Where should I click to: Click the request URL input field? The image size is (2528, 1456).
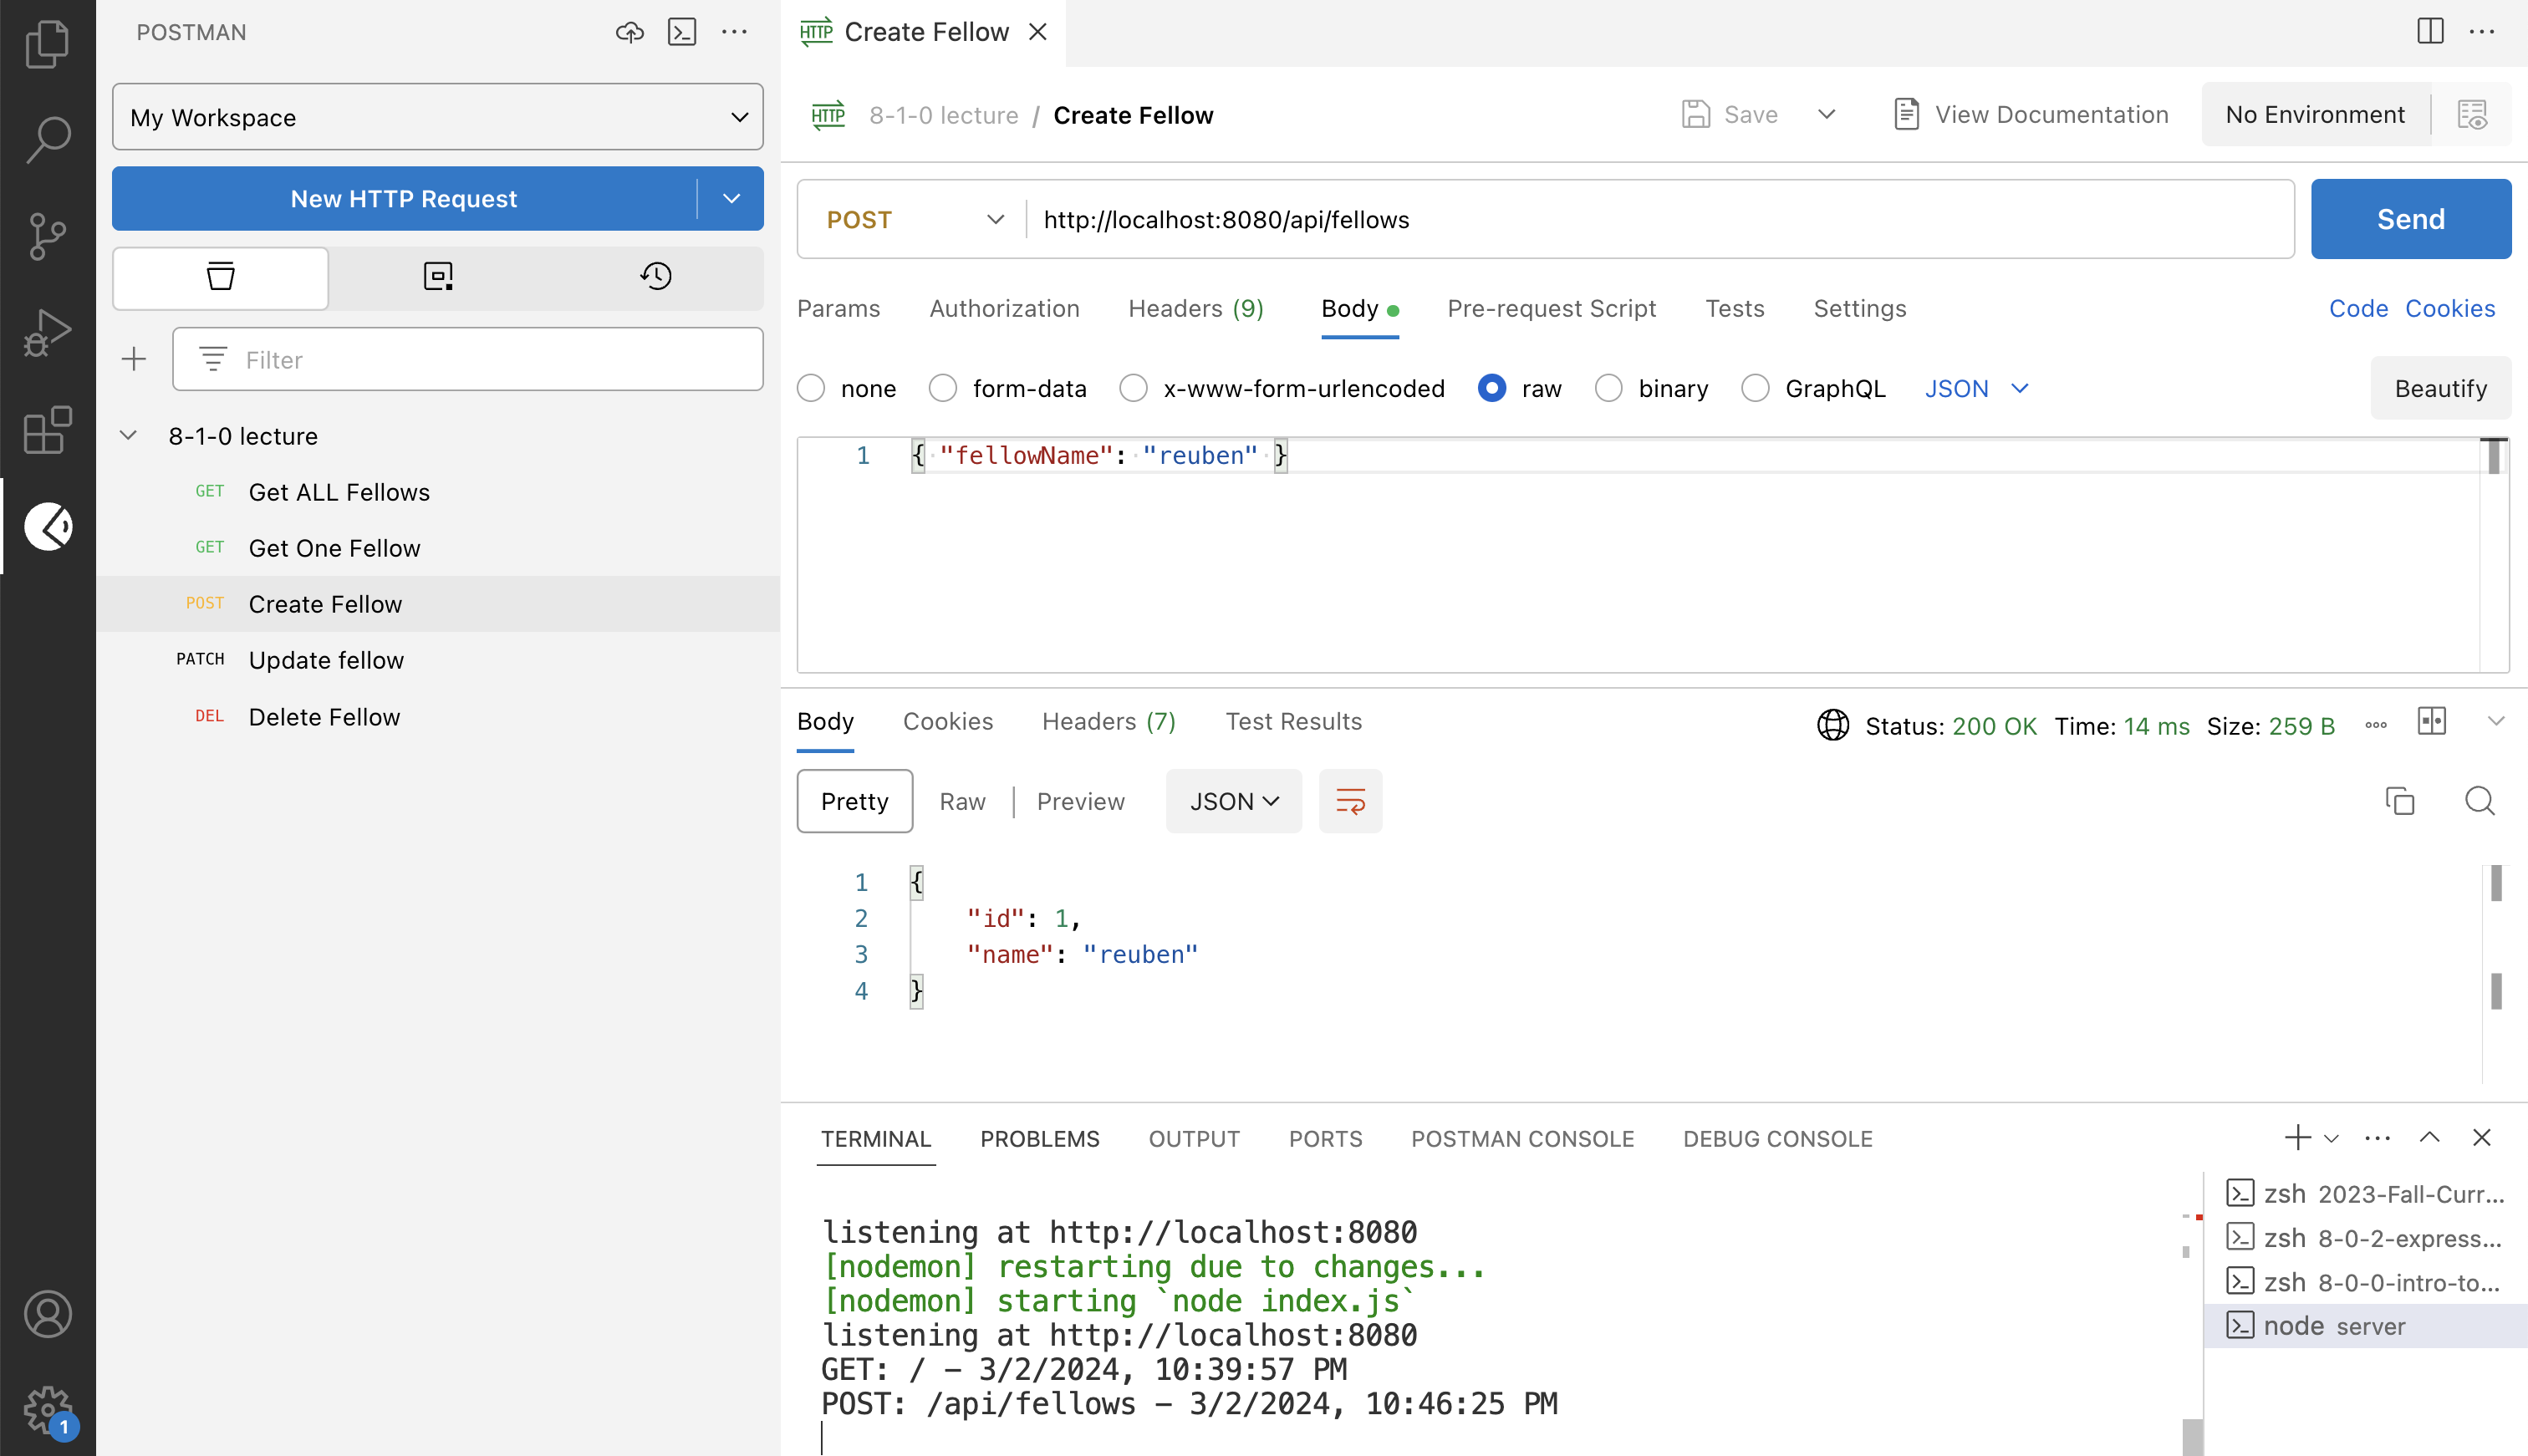[x=1660, y=220]
